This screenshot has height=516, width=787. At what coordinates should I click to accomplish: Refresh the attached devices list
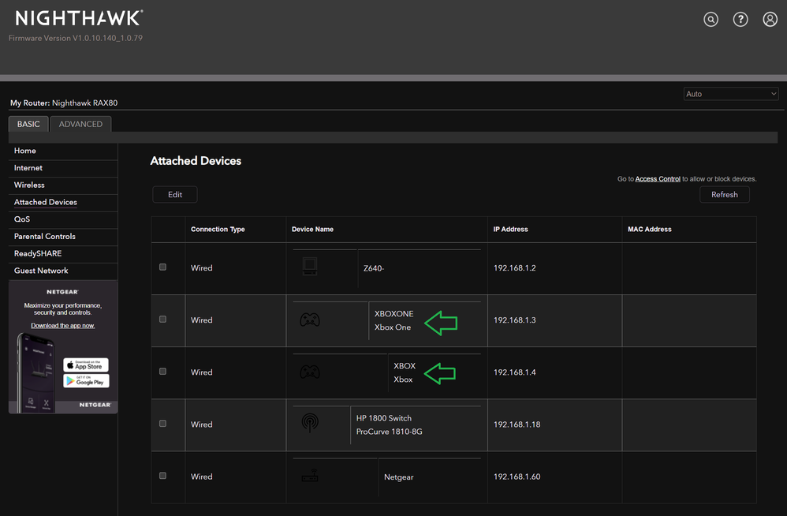pos(725,195)
